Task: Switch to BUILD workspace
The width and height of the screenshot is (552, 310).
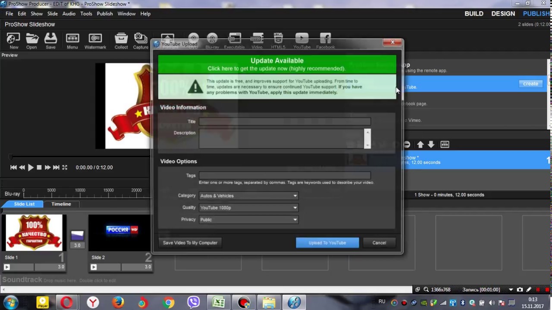Action: pos(474,14)
